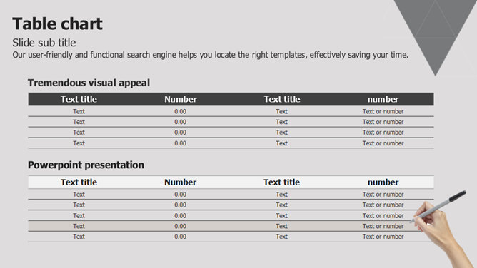Image resolution: width=477 pixels, height=268 pixels.
Task: Click lowercase 'number' header in light table
Action: point(383,182)
